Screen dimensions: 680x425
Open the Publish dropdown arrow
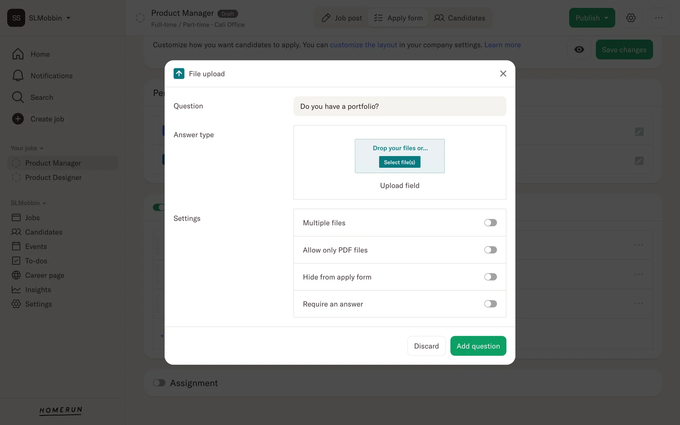pyautogui.click(x=606, y=18)
